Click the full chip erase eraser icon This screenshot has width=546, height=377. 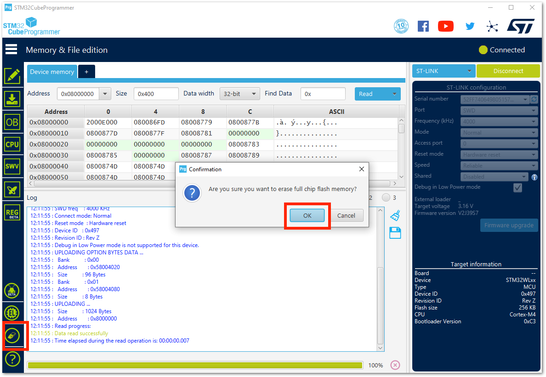12,336
